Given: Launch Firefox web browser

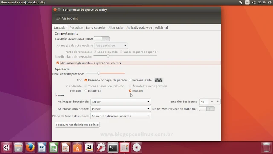Looking at the screenshot, I should click(x=30, y=148).
